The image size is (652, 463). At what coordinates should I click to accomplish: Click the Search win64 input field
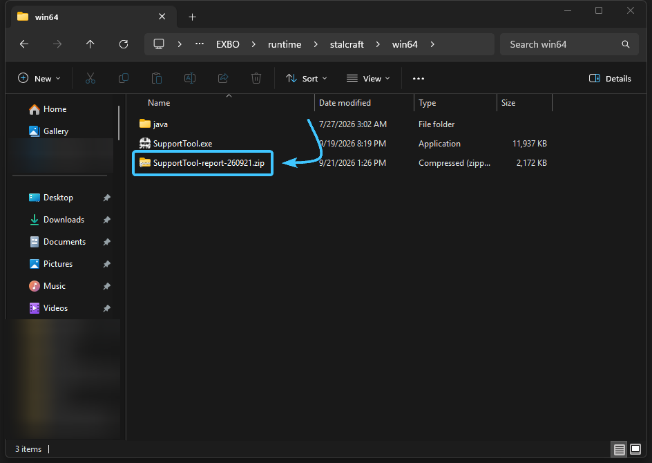569,44
